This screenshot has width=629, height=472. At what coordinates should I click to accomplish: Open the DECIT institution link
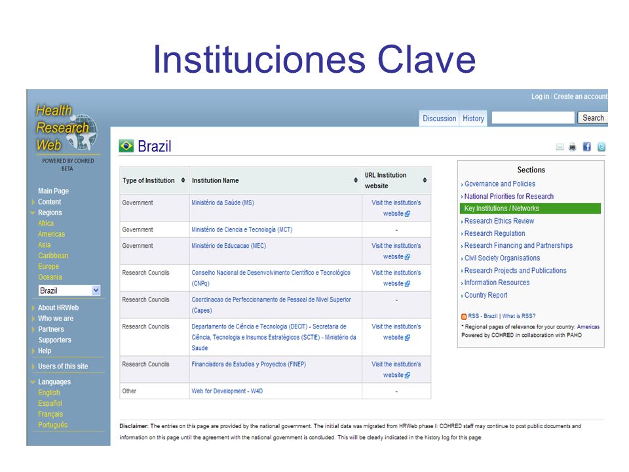(x=274, y=337)
